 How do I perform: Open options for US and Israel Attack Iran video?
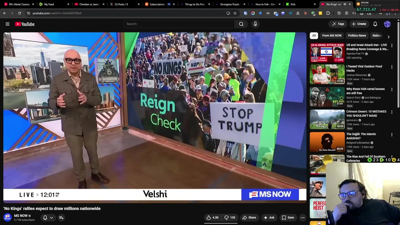coord(392,45)
